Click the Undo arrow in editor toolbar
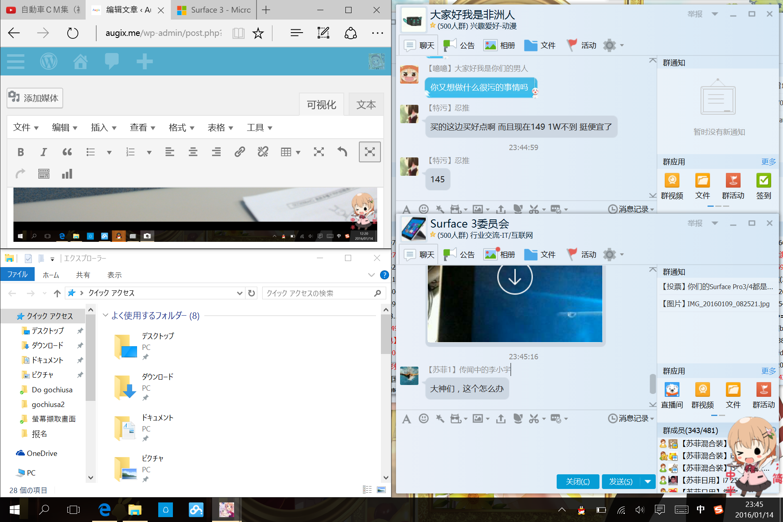Screen dimensions: 783x522 342,152
